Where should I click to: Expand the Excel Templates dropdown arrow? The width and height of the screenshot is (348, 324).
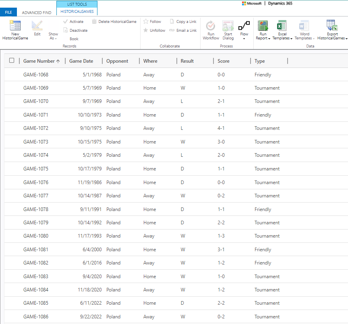pos(291,39)
